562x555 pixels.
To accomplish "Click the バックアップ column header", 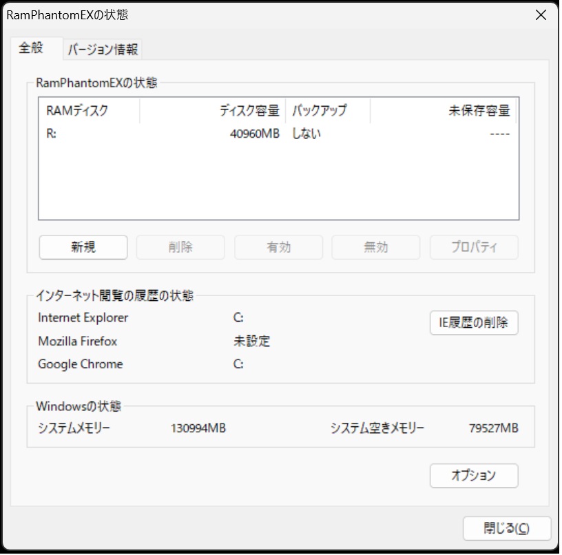I will click(327, 111).
